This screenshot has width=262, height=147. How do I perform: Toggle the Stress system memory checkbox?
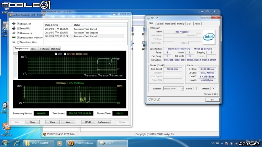click(18, 38)
